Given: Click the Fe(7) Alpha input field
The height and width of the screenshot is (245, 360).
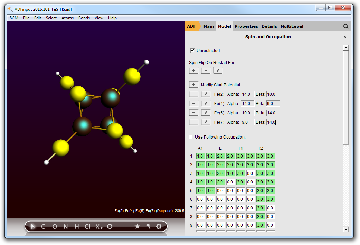Looking at the screenshot, I should 247,122.
